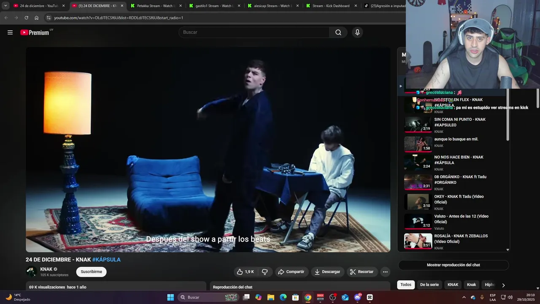This screenshot has width=540, height=304.
Task: Switch to Chrome on taskbar
Action: (308, 297)
